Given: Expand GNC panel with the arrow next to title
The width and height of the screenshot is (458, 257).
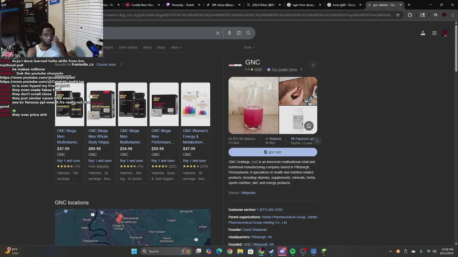Looking at the screenshot, I should [x=313, y=65].
